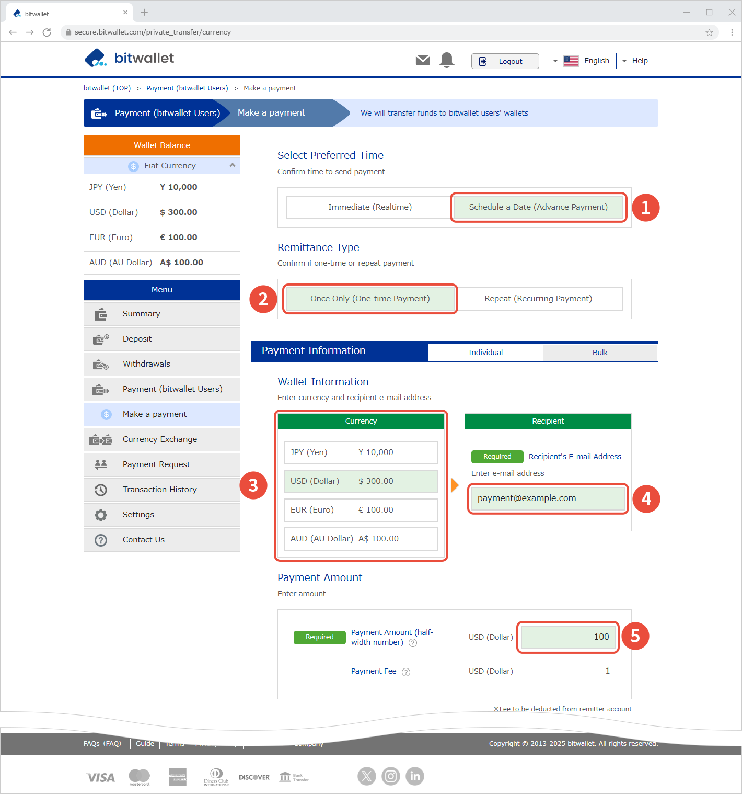Open the Help dropdown in header

635,61
